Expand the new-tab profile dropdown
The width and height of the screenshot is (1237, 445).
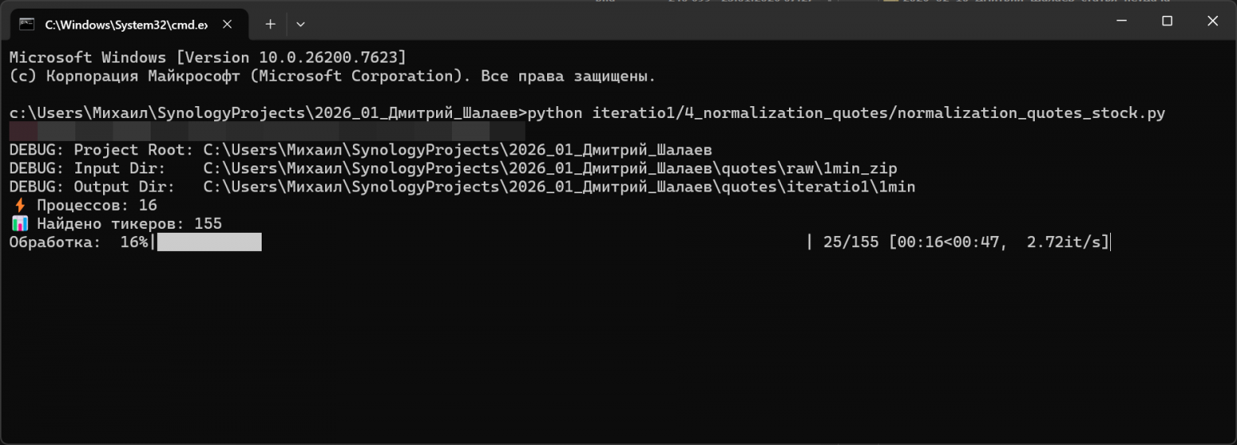pyautogui.click(x=301, y=24)
